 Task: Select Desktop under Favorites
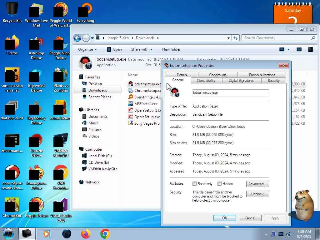[92, 84]
